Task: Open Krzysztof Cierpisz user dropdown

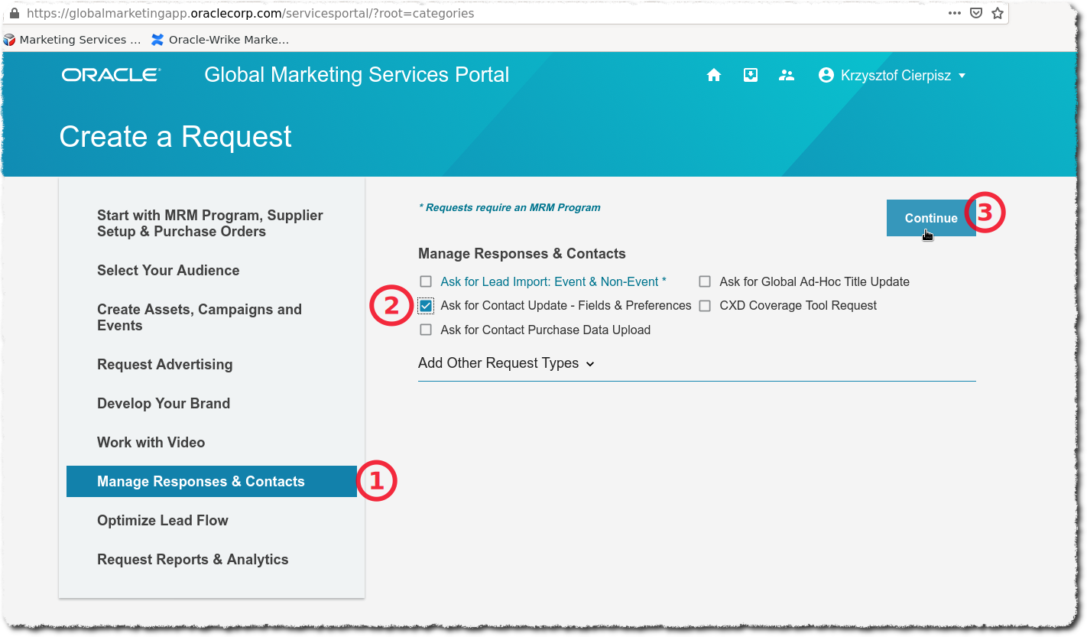Action: pos(893,75)
